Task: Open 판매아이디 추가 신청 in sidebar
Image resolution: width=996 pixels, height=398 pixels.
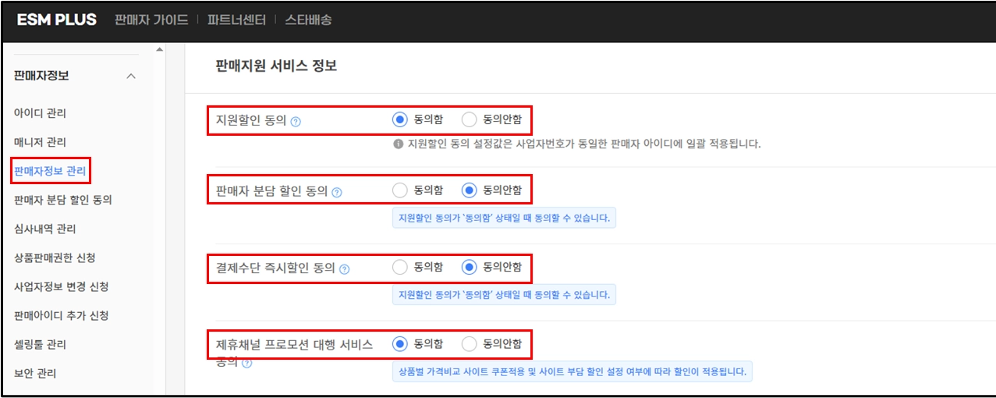Action: (62, 315)
